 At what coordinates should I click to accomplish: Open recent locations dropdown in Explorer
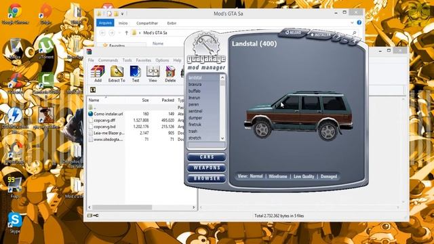[119, 33]
